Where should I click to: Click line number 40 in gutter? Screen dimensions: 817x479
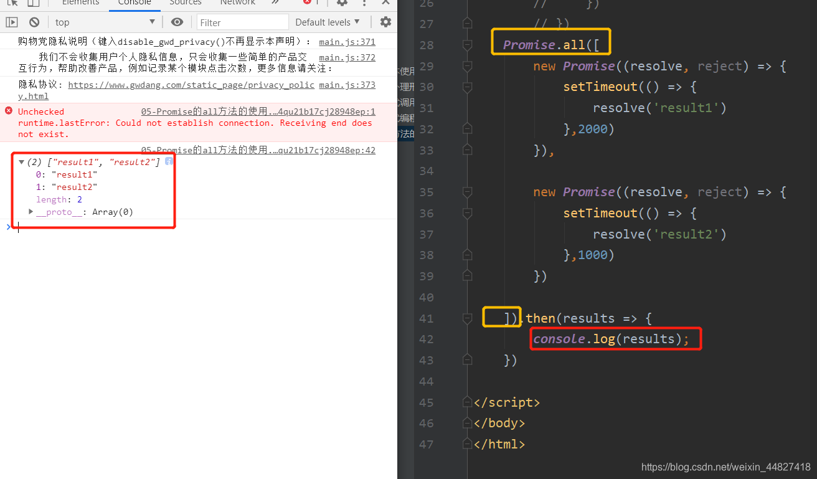(427, 297)
